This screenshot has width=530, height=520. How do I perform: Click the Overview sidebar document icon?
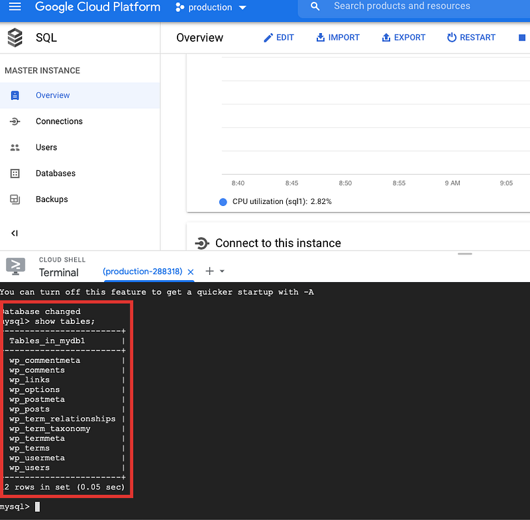coord(15,95)
